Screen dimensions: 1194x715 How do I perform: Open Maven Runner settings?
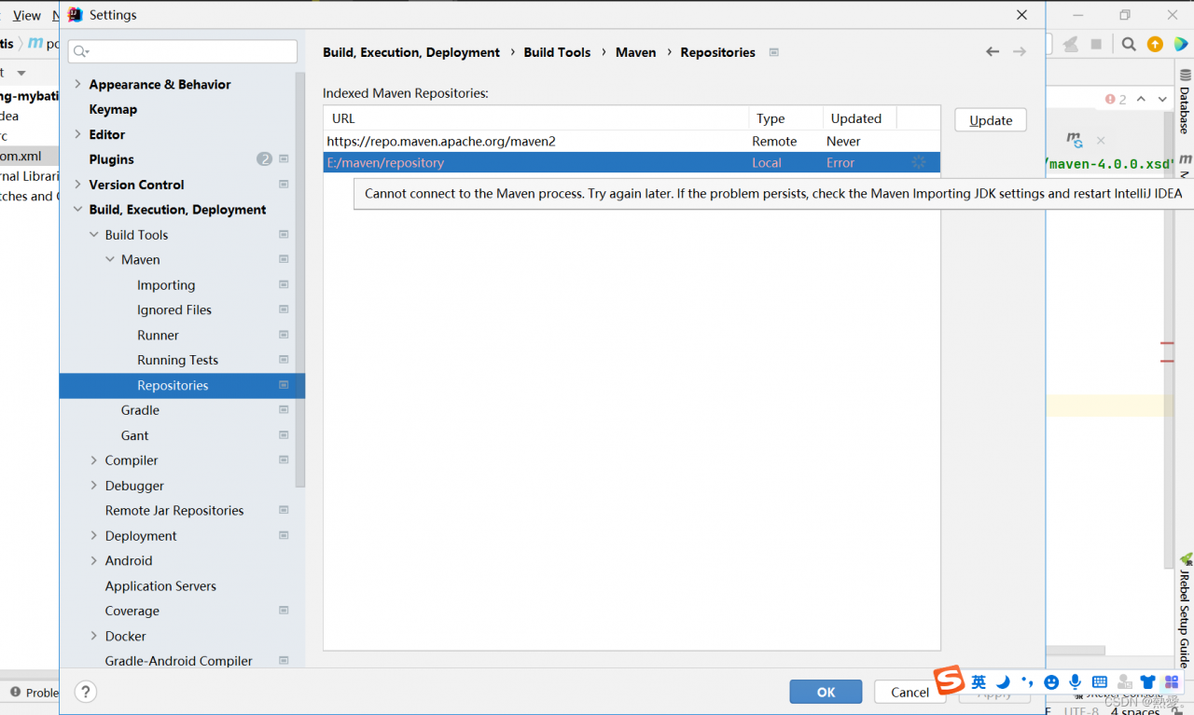pos(158,335)
